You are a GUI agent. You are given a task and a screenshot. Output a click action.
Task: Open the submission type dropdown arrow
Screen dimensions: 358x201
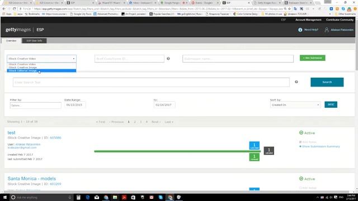[x=73, y=59]
